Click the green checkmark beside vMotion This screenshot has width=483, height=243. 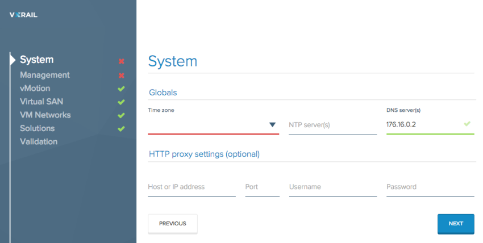[122, 89]
